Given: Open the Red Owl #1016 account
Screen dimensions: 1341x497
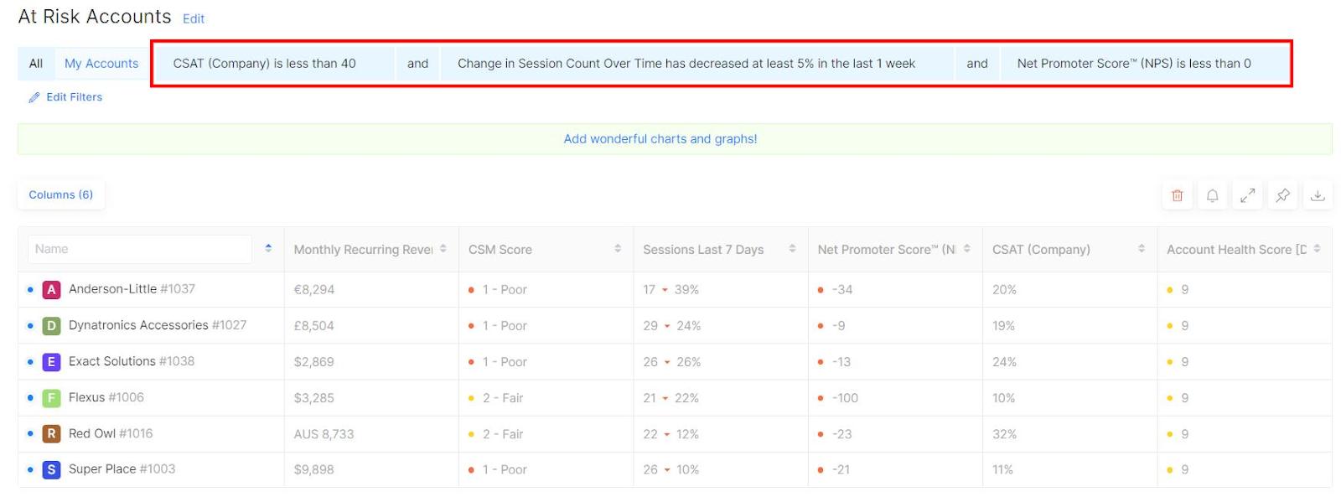Looking at the screenshot, I should (x=111, y=433).
